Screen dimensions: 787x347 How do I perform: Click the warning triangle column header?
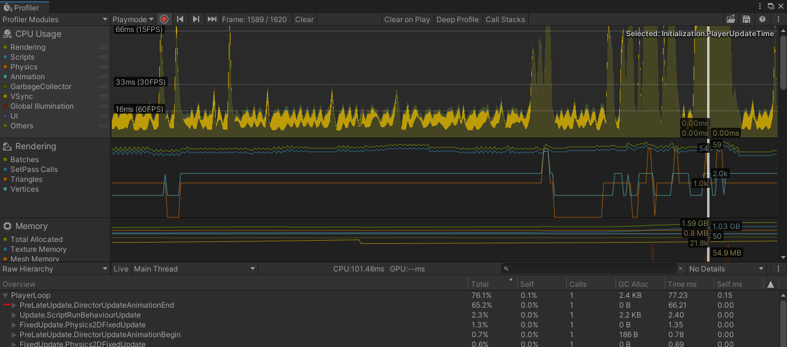[x=770, y=284]
